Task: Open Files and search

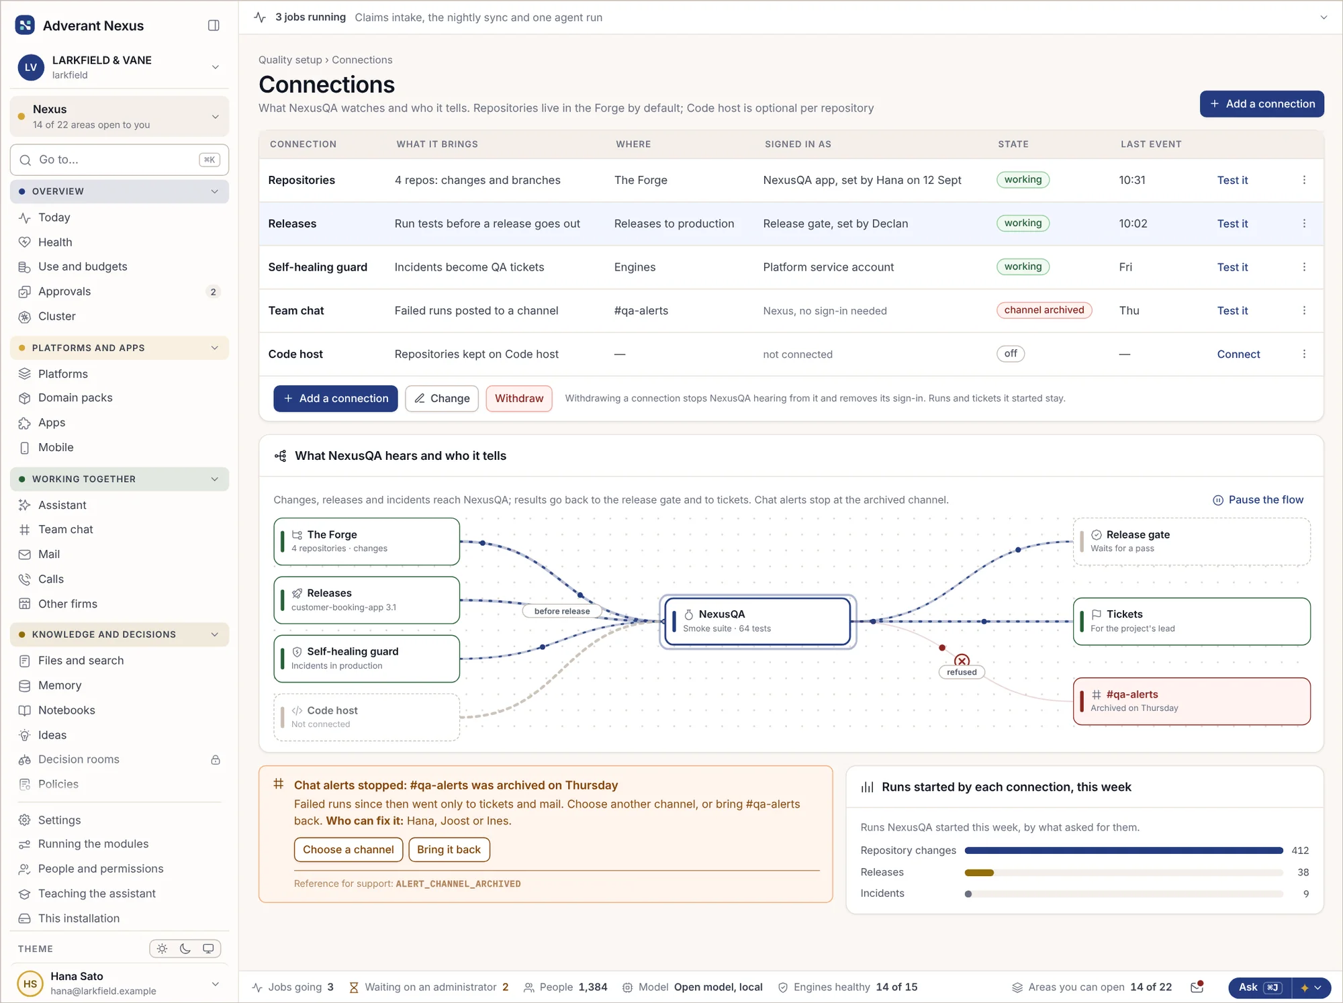Action: 120,661
